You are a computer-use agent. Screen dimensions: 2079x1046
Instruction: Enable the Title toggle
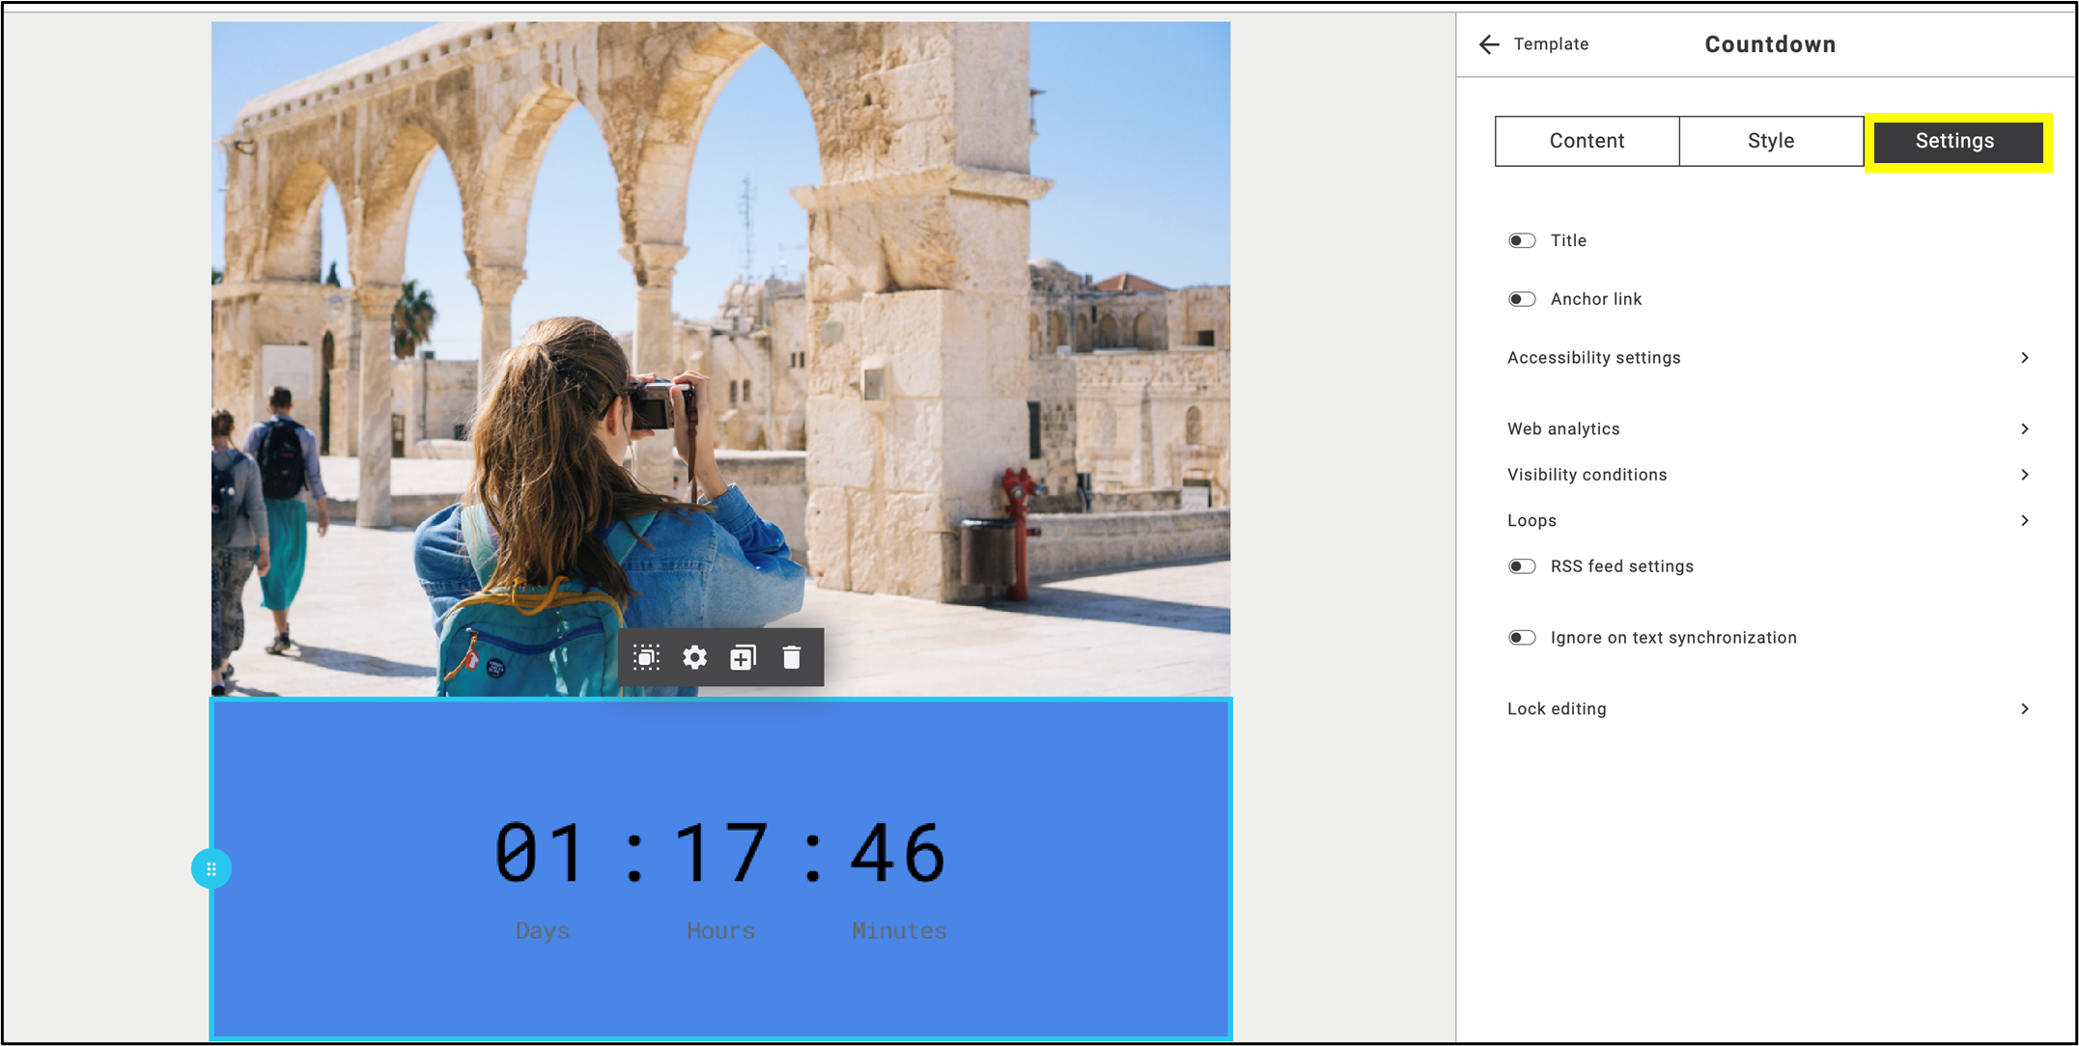click(x=1522, y=240)
